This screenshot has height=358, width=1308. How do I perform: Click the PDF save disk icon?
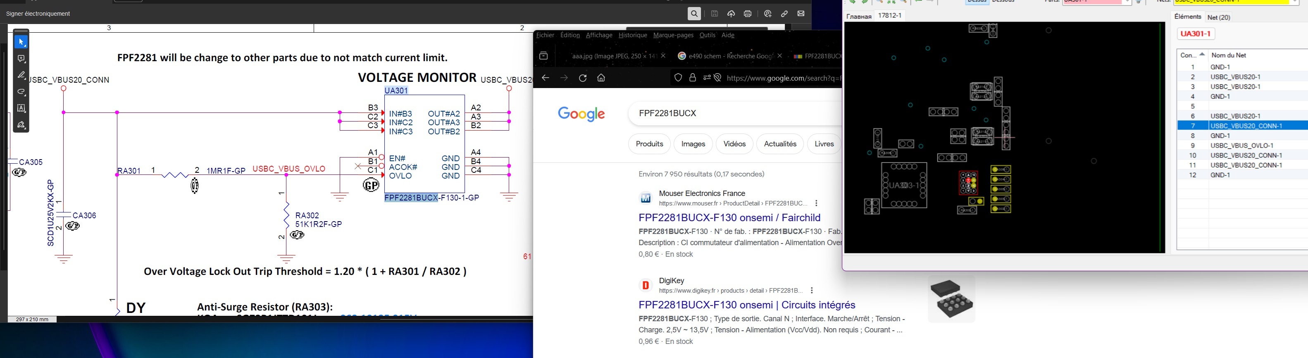click(x=715, y=14)
